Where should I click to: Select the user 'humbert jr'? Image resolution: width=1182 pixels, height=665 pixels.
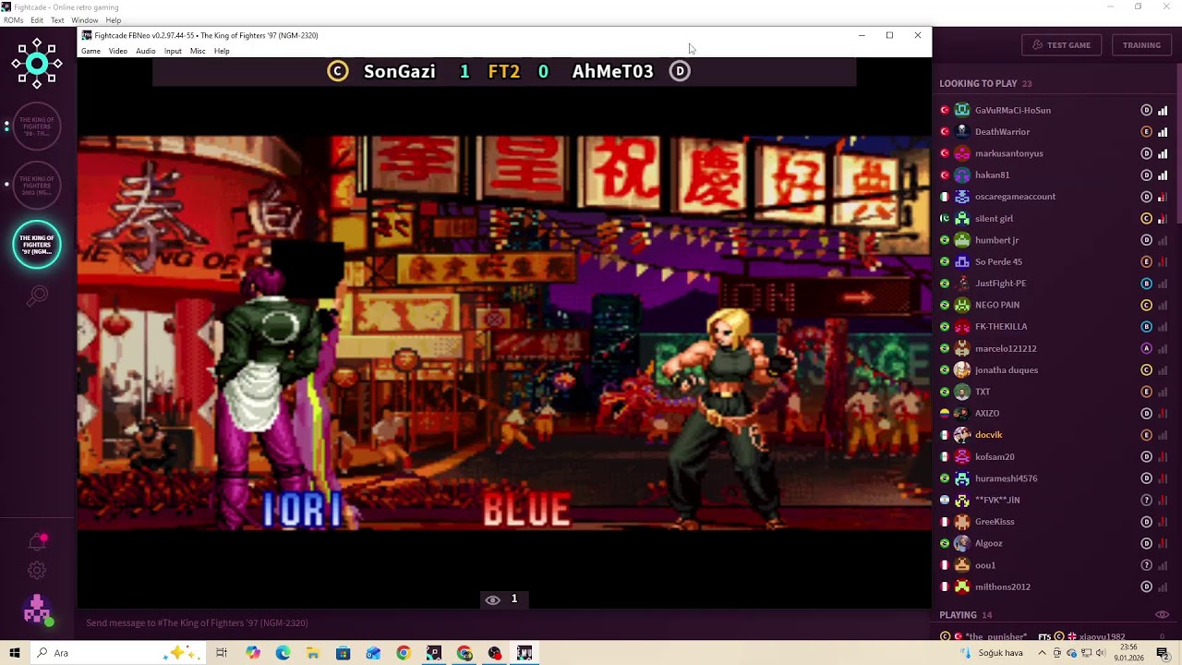996,240
